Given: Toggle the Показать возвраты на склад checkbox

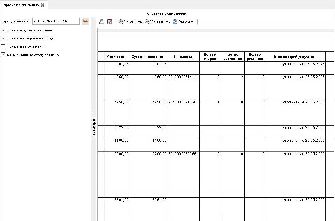Looking at the screenshot, I should 3,38.
